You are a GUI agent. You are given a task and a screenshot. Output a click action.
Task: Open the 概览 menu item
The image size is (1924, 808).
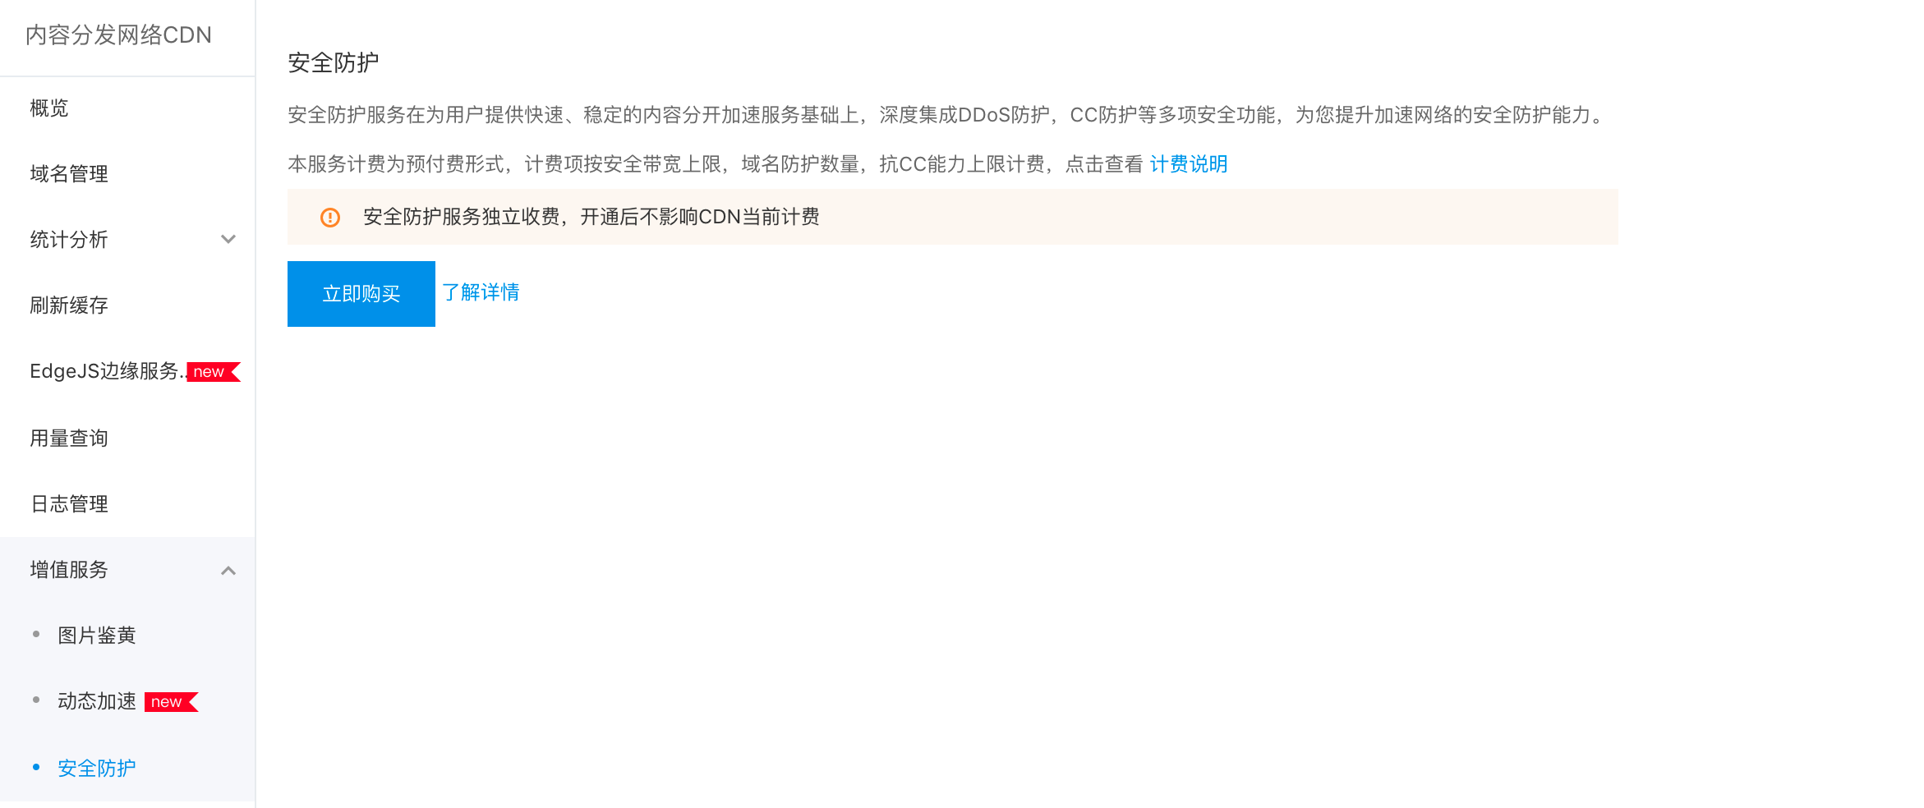(127, 108)
